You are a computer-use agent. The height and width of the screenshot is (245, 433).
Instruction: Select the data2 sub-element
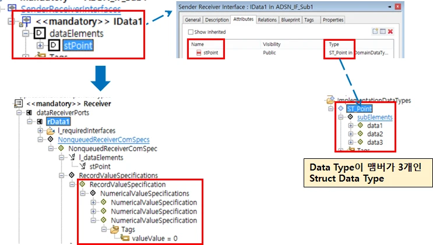[375, 134]
